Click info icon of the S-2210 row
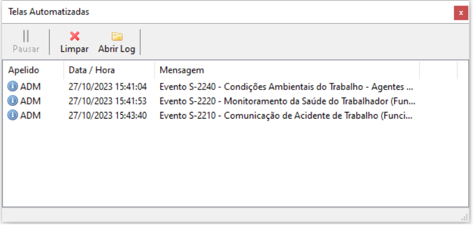Image resolution: width=473 pixels, height=225 pixels. (12, 115)
